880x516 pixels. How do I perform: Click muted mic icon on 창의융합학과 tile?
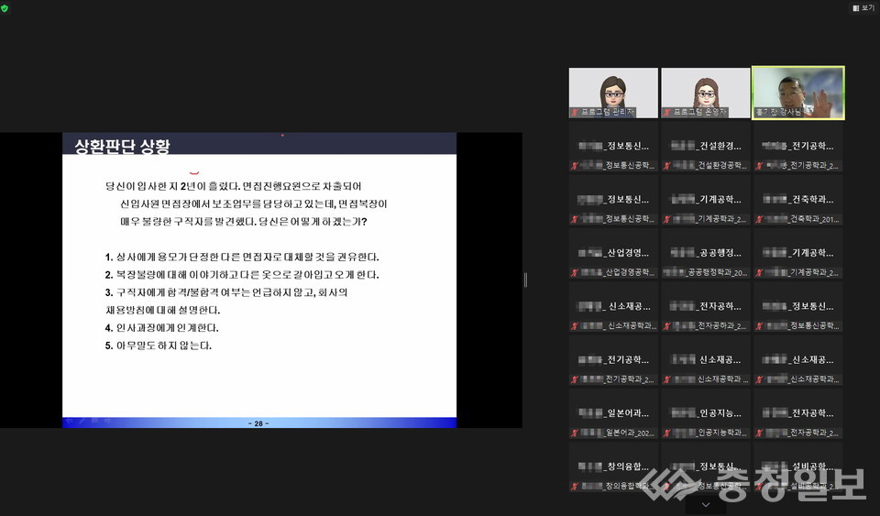coord(574,487)
